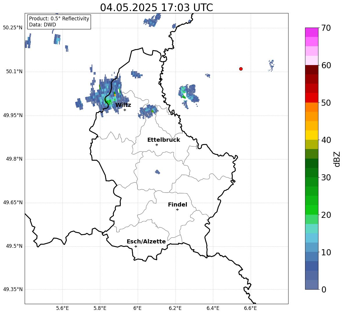Click the 6.6°E longitude label
The width and height of the screenshot is (344, 314).
(250, 308)
